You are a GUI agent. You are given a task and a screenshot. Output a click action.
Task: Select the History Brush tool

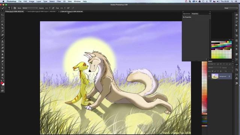[2, 45]
